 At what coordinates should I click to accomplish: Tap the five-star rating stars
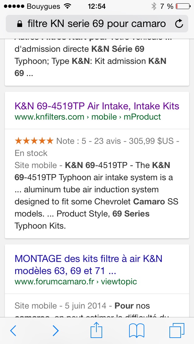coord(34,141)
